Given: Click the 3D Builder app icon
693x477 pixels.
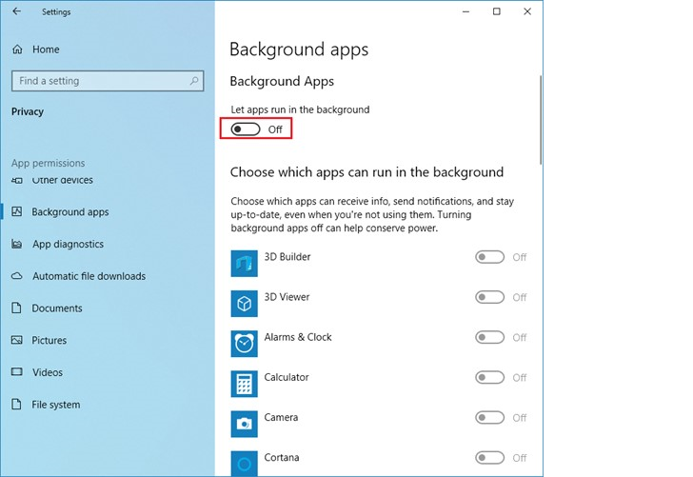Looking at the screenshot, I should [245, 263].
